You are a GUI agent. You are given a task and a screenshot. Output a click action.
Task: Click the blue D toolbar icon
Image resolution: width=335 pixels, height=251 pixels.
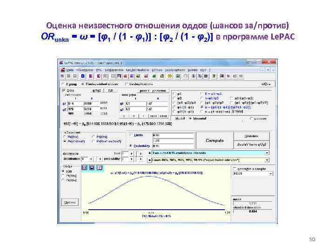point(83,76)
